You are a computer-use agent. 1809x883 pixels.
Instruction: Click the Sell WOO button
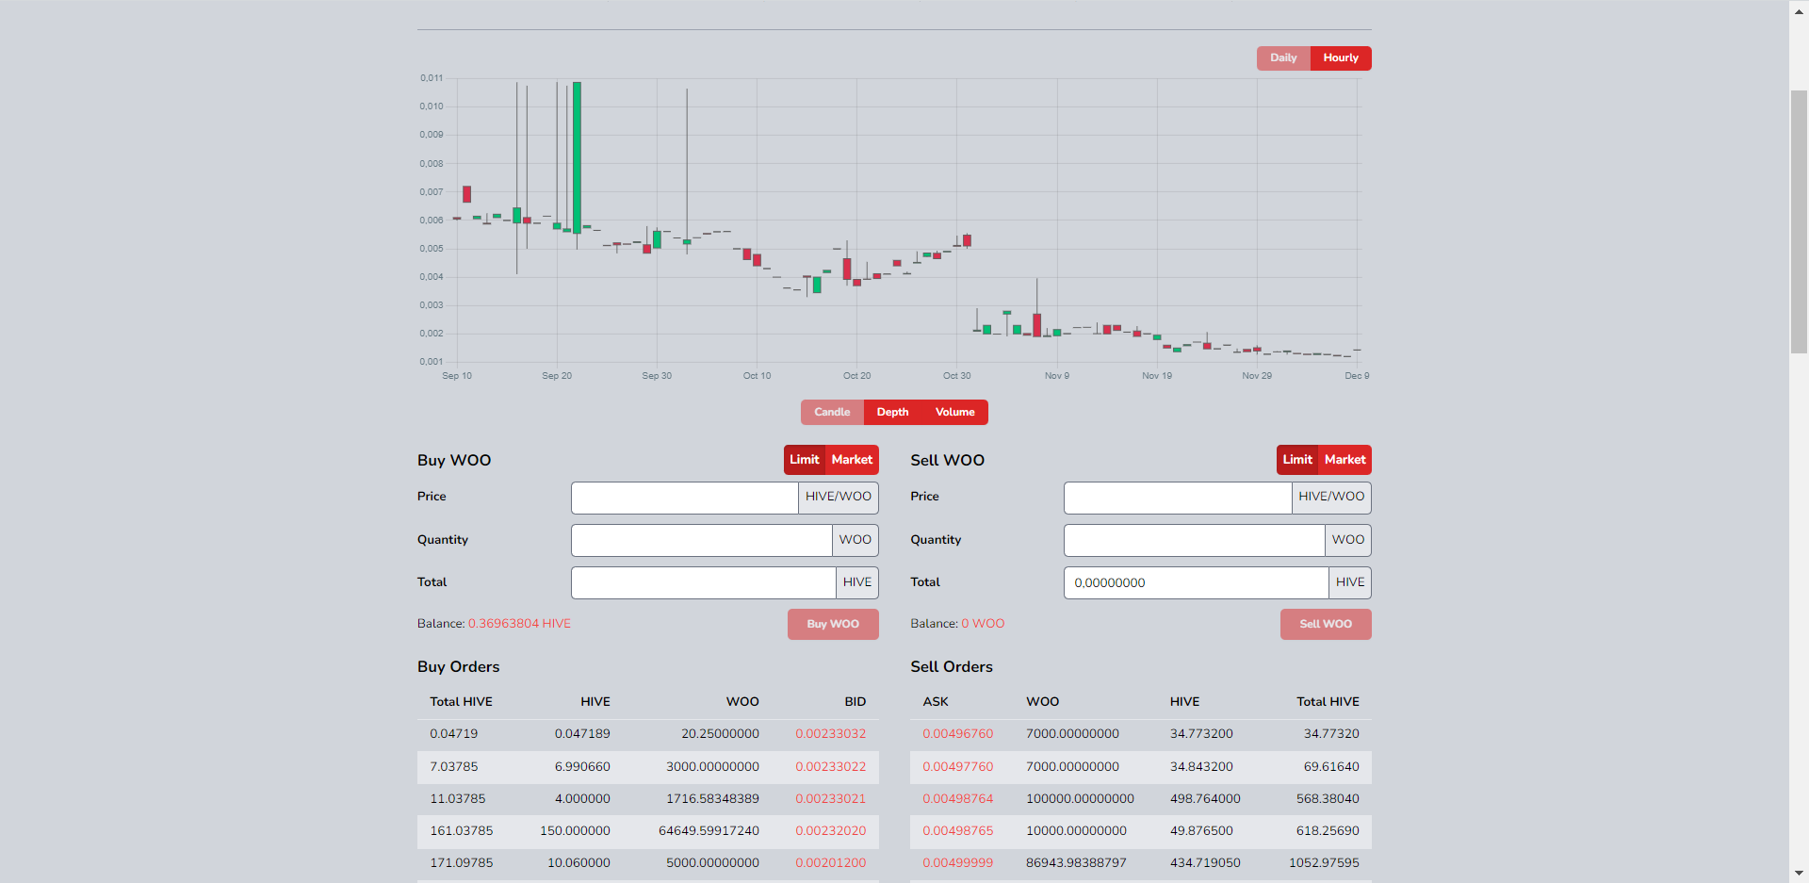1326,624
